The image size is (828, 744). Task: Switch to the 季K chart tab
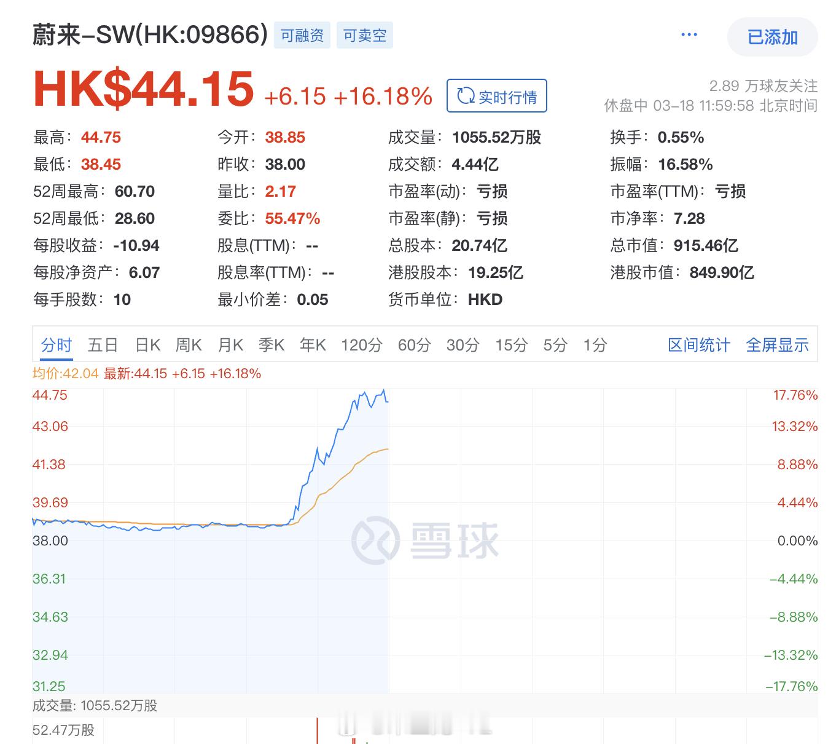click(x=271, y=345)
